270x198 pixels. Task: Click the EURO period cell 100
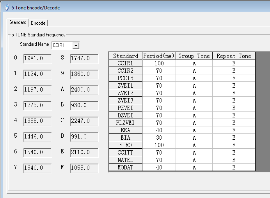(159, 145)
